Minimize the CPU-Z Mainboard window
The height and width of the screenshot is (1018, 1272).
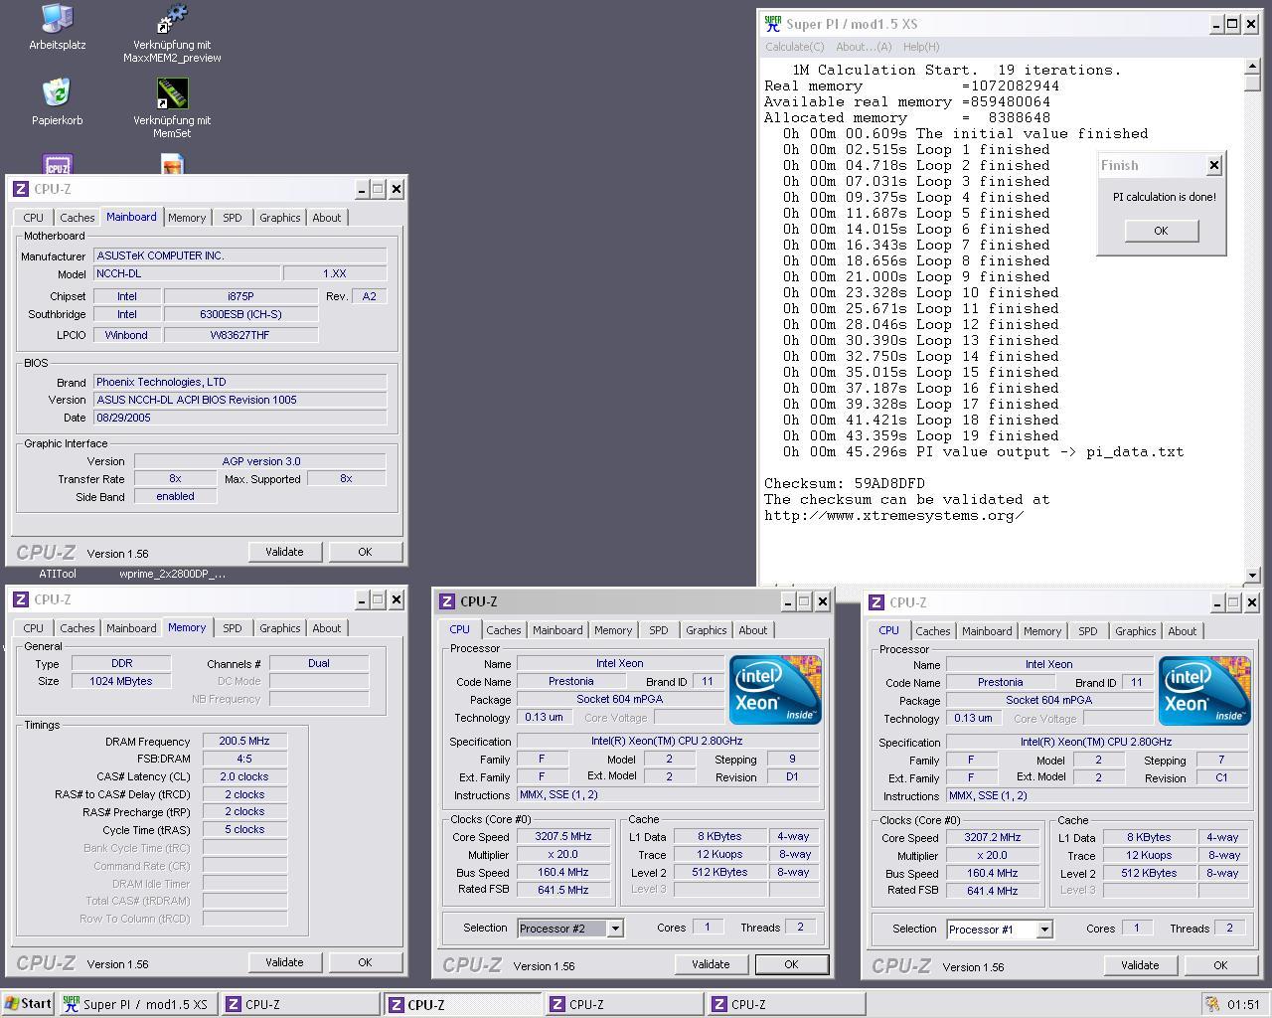362,189
